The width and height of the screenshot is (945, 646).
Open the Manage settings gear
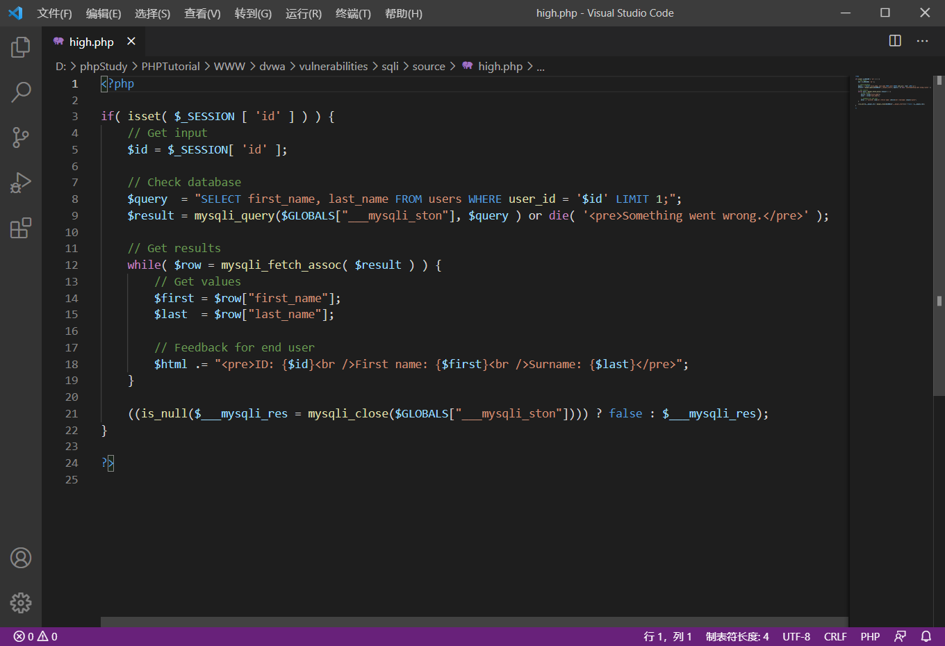(21, 602)
